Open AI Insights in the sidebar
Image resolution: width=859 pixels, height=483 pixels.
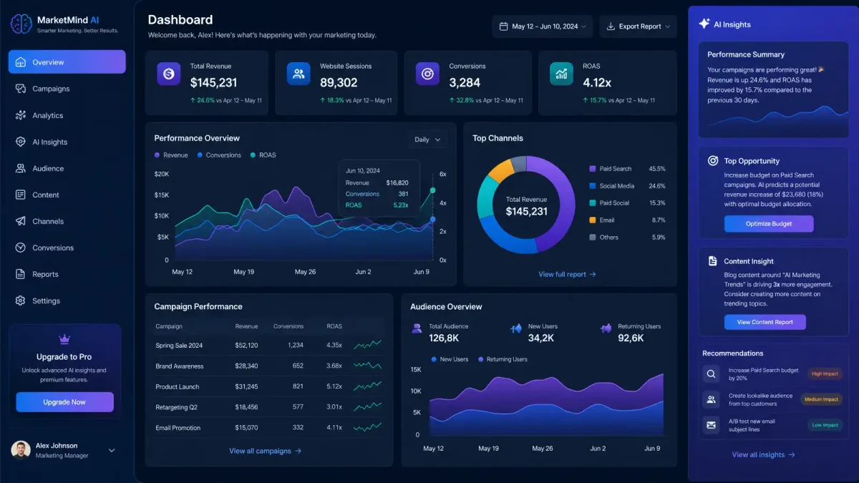click(67, 142)
